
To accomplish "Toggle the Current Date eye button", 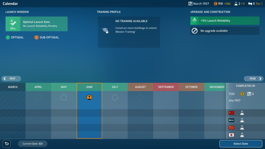I will pyautogui.click(x=33, y=144).
